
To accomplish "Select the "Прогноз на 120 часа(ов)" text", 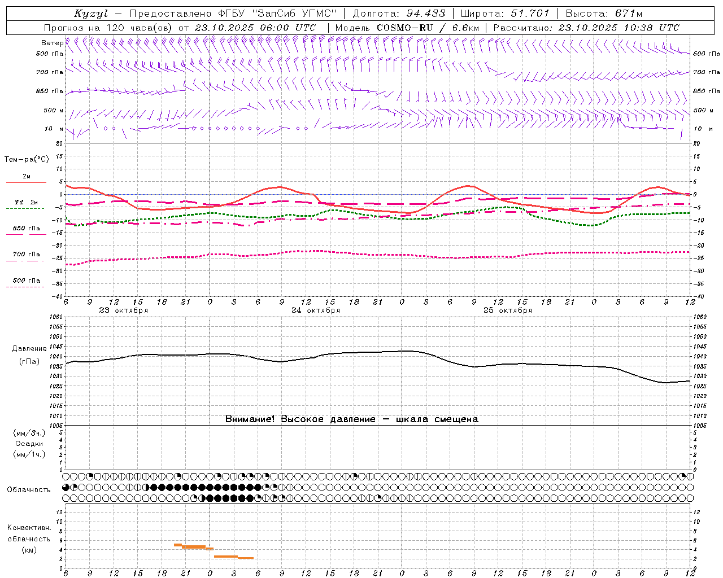I will tap(108, 28).
